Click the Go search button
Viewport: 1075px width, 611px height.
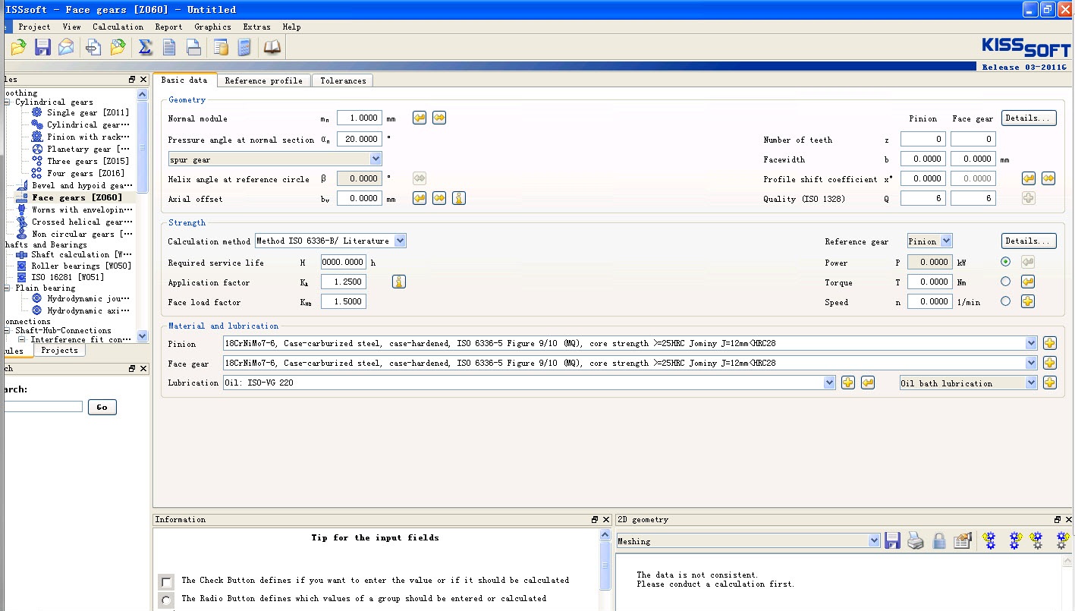102,408
